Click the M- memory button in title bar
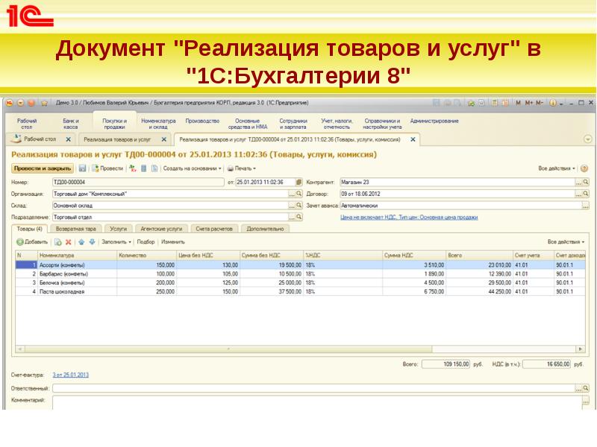597x447 pixels. (540, 103)
